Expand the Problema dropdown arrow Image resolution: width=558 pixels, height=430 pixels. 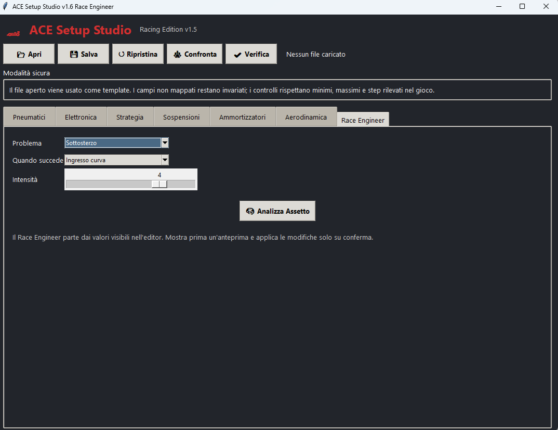point(165,143)
